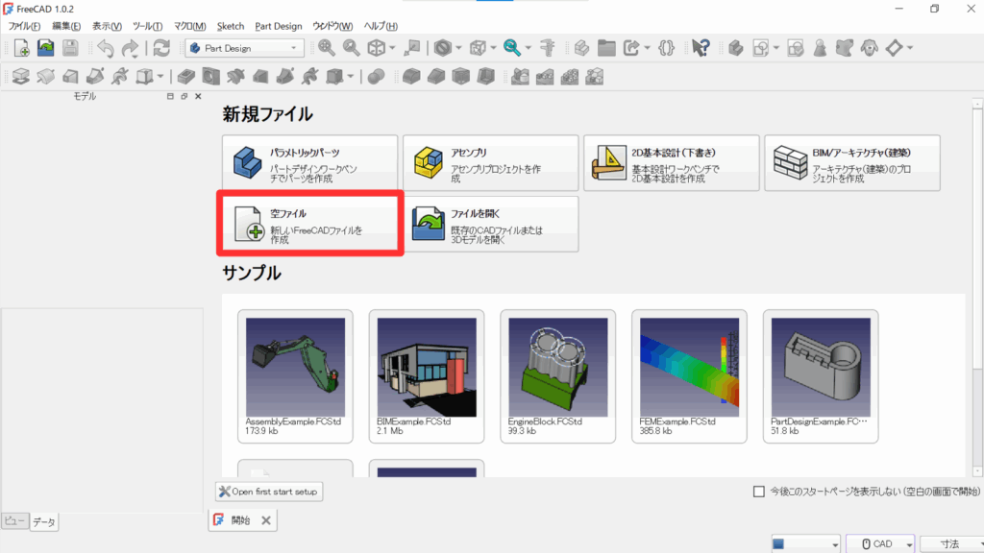Expand the CAD navigation style dropdown
The width and height of the screenshot is (984, 553).
(879, 543)
